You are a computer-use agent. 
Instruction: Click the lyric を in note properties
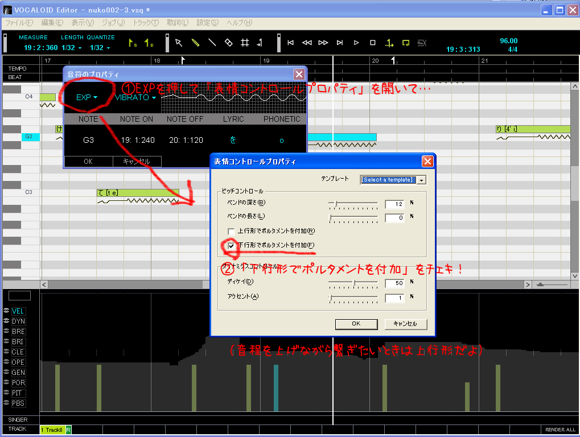[233, 140]
